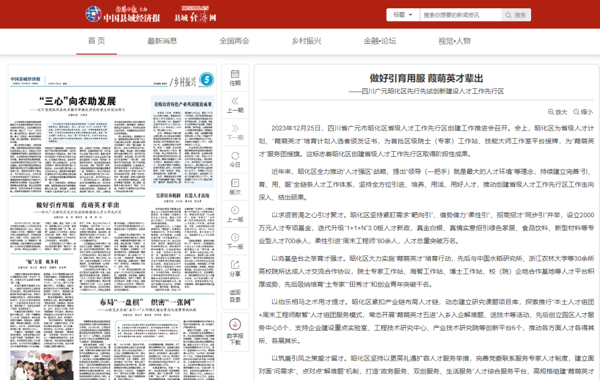Click the paragraph starting 近年来，昭化区全力推动

pyautogui.click(x=426, y=184)
